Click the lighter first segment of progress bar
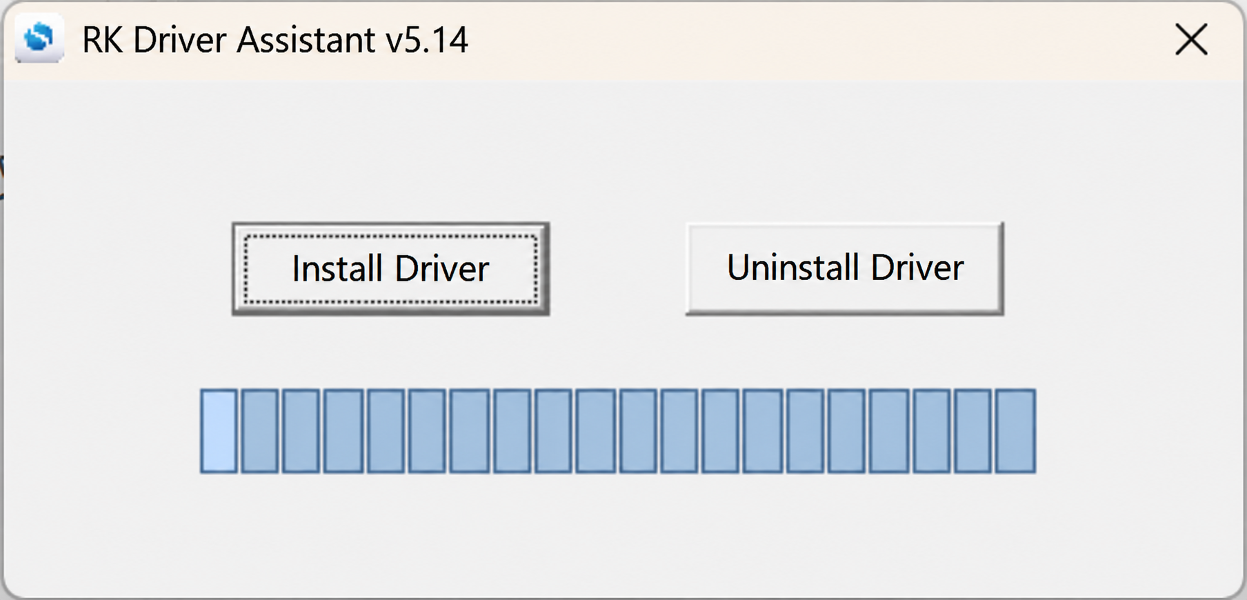Screen dimensions: 1247x600 (x=219, y=431)
